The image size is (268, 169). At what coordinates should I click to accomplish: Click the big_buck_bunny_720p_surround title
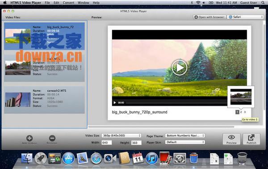click(x=139, y=112)
